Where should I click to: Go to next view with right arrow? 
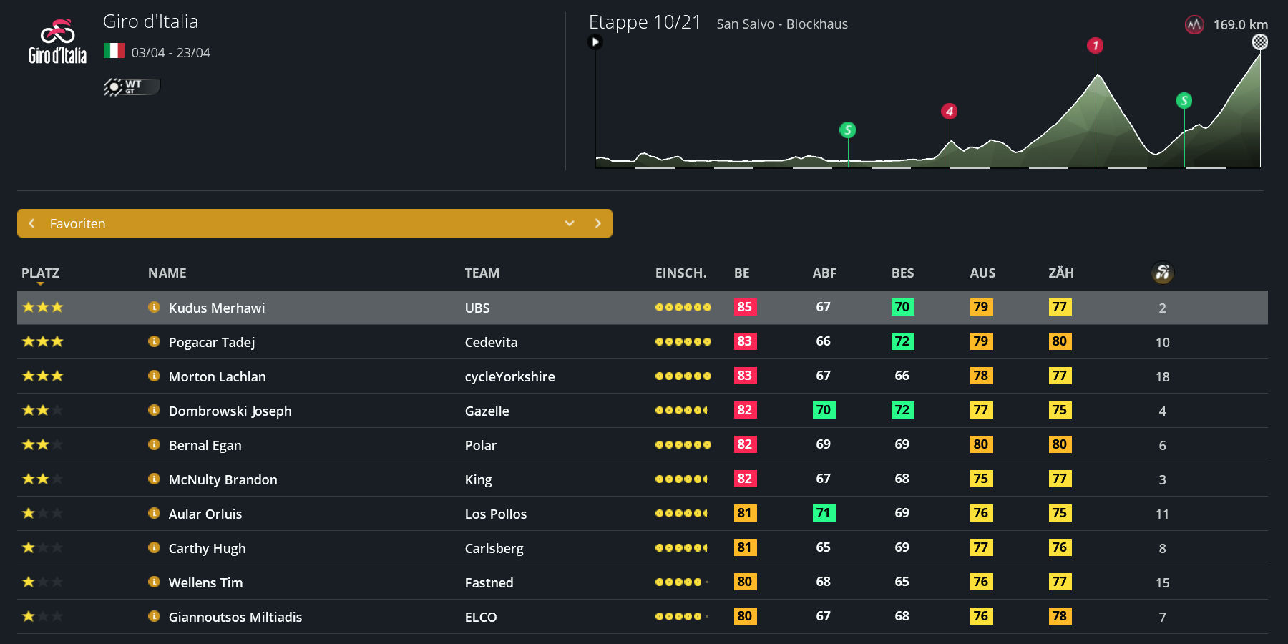click(x=598, y=223)
